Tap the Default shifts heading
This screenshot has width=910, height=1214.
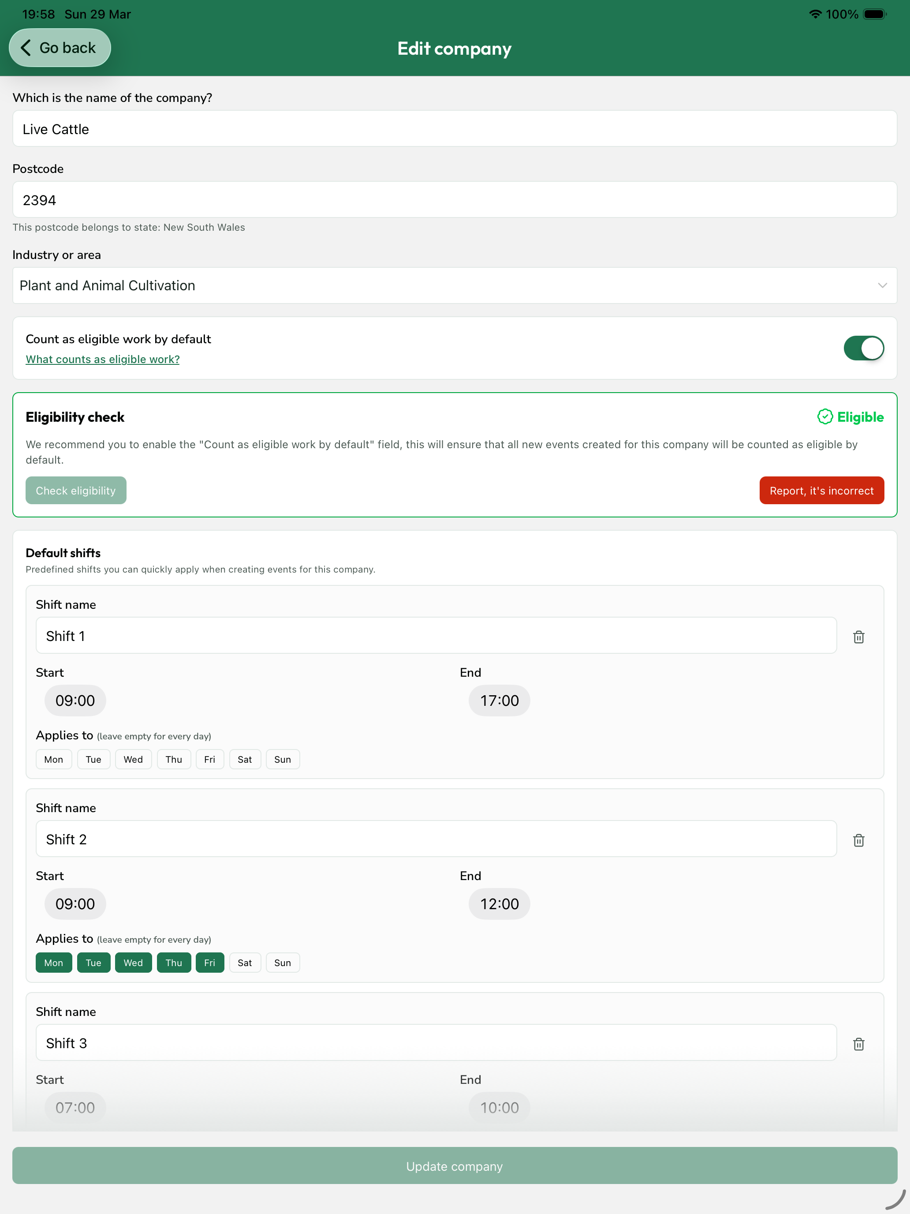tap(63, 553)
